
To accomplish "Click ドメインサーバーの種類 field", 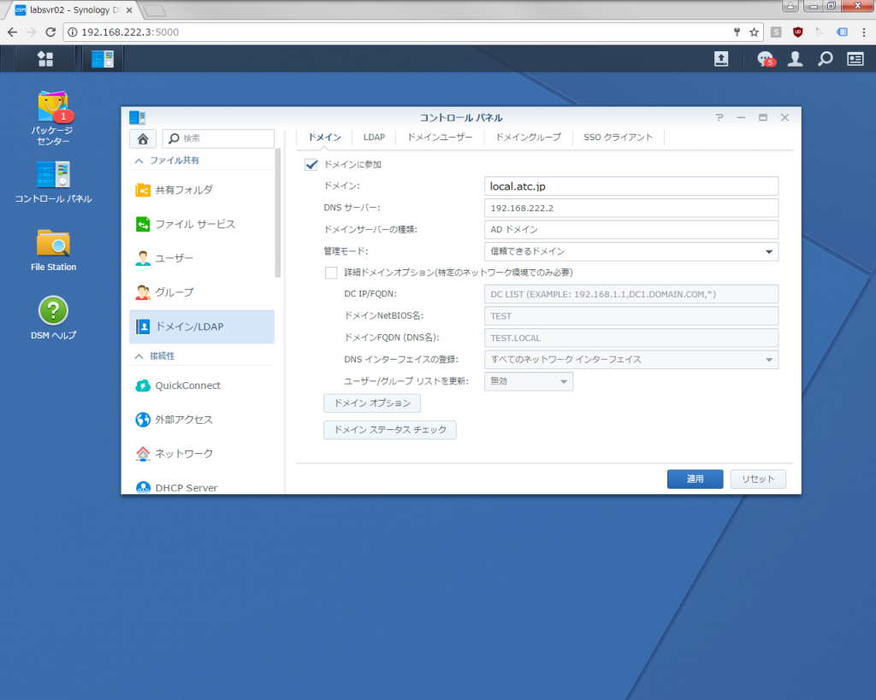I will (630, 229).
